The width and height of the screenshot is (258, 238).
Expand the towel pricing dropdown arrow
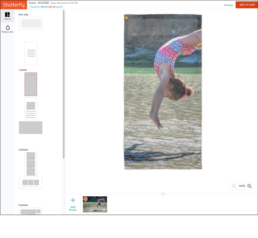[x=62, y=7]
